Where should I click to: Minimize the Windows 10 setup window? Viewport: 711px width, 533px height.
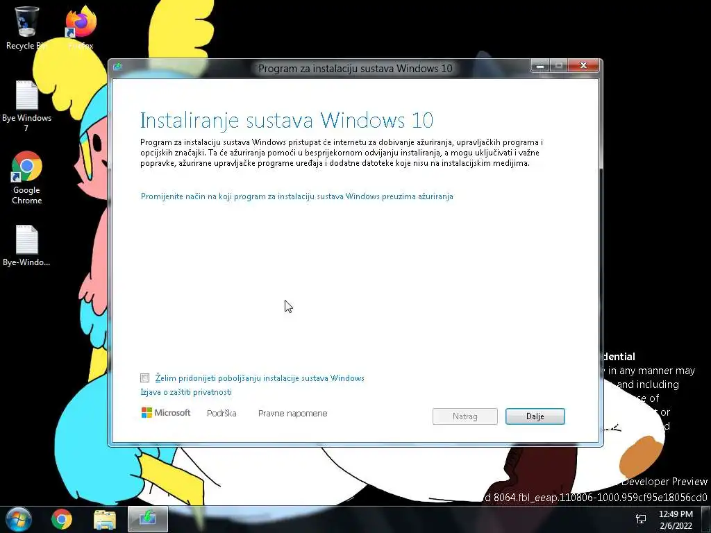point(540,66)
